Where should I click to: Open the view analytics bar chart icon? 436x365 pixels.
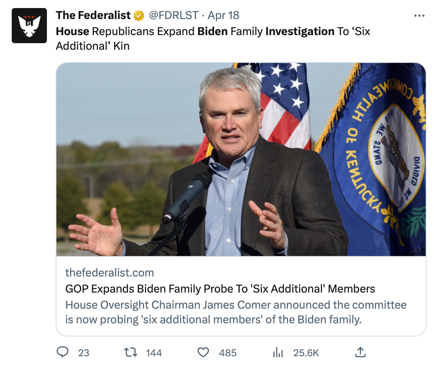pos(278,352)
